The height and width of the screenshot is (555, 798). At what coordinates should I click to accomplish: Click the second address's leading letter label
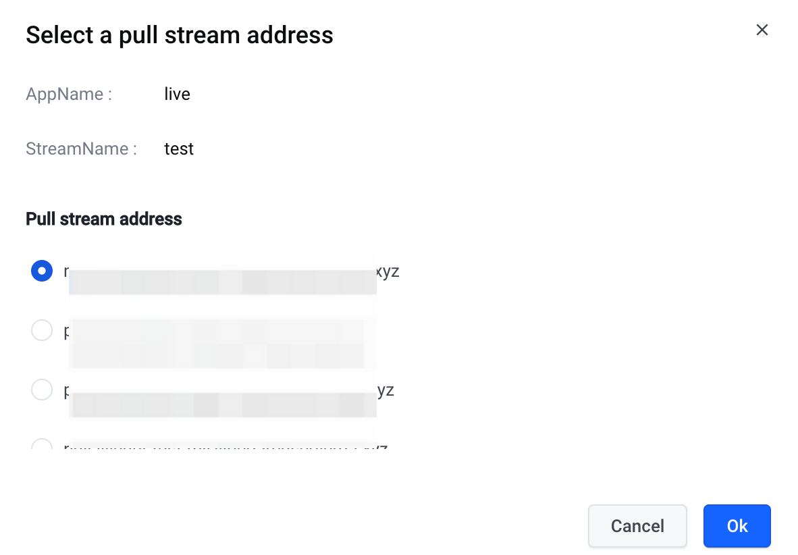pos(67,332)
